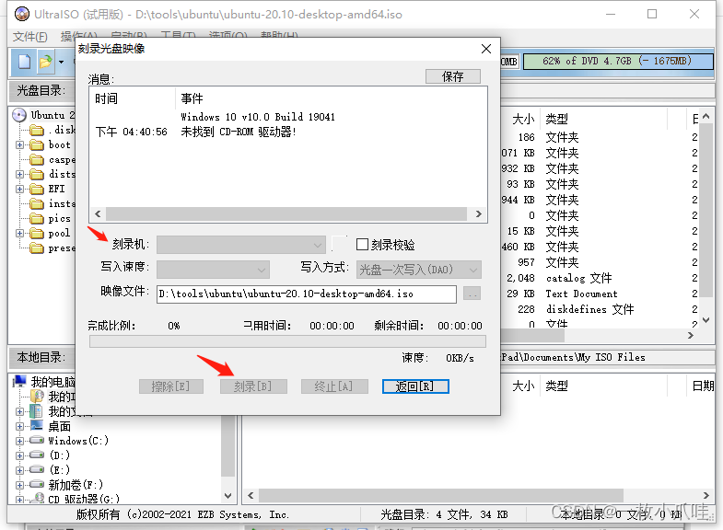Select Windows(C:) drive icon in local tree

coord(37,441)
